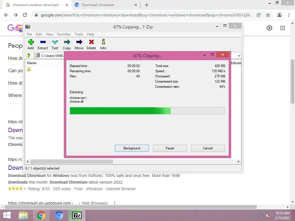Click 7-Zip scroll right arrow

click(x=238, y=162)
